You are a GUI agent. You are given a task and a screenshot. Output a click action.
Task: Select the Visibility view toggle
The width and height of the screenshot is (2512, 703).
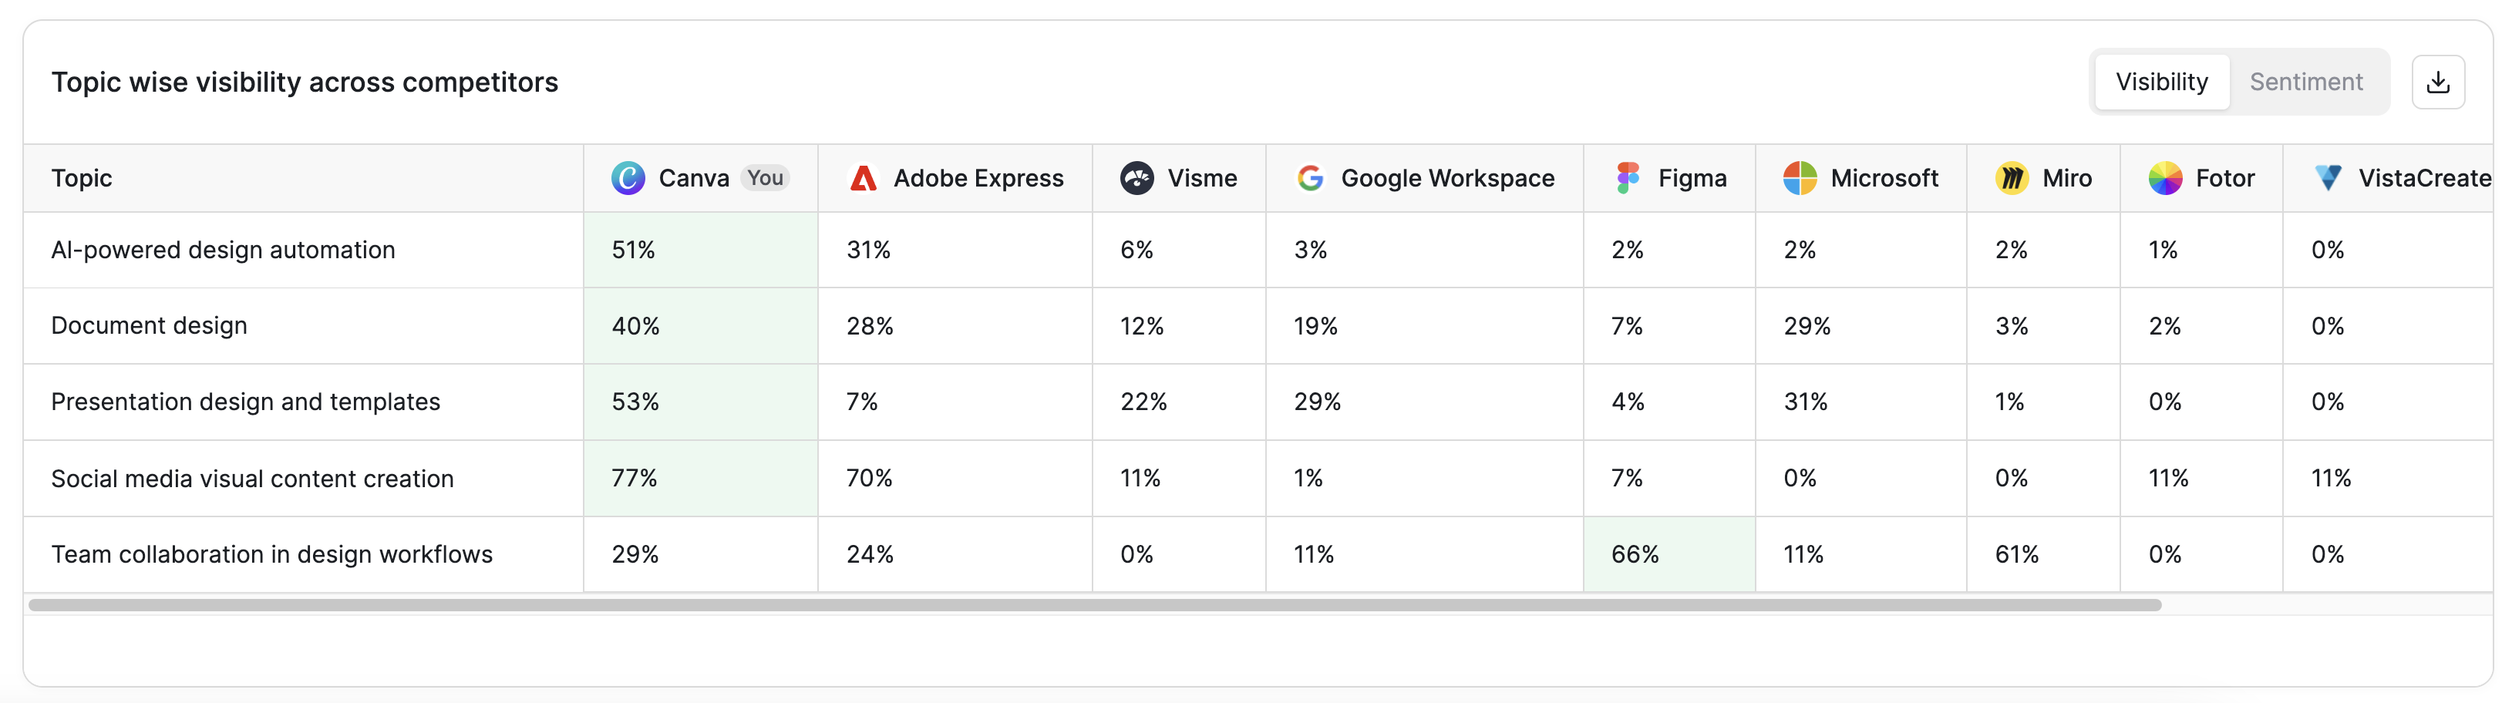[2162, 82]
